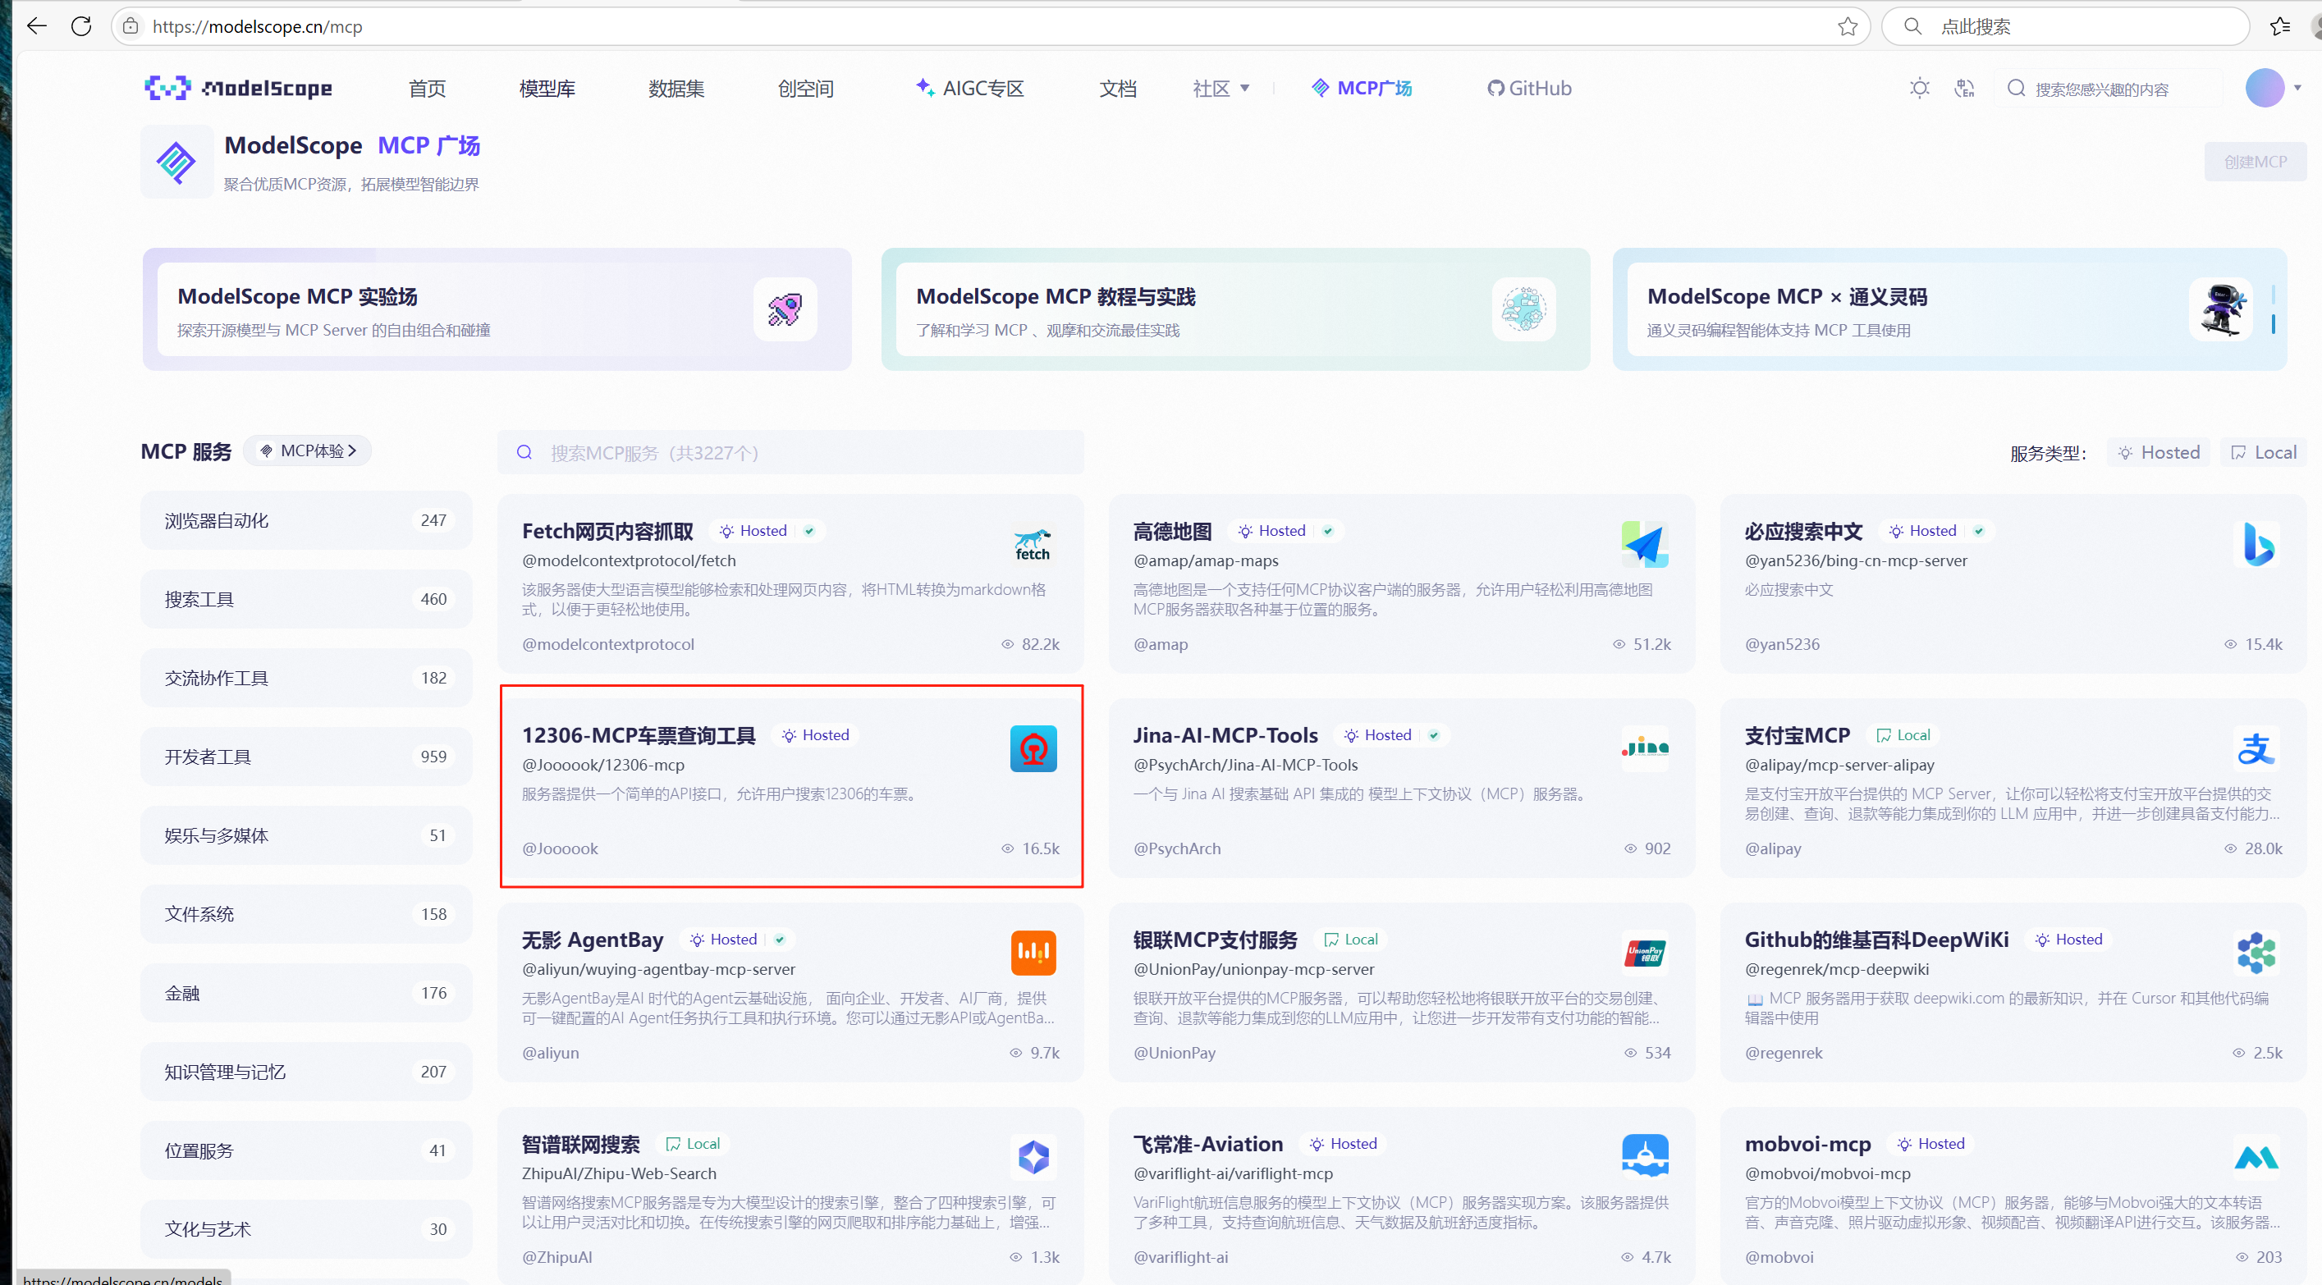Viewport: 2322px width, 1285px height.
Task: Open 模型库 navigation item
Action: [x=547, y=89]
